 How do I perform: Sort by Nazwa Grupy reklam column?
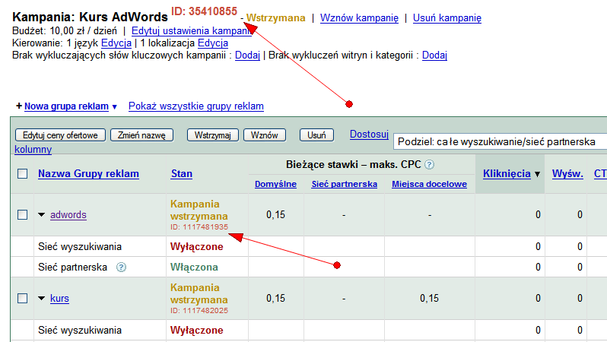[88, 174]
